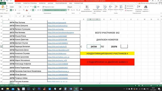Collapse the ribbon with the caret

tap(161, 13)
